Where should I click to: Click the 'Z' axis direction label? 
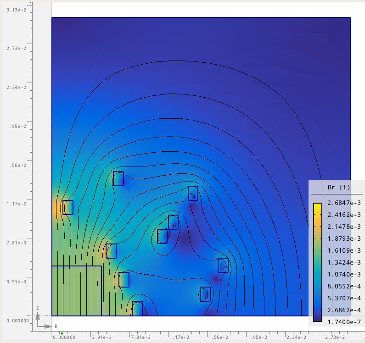point(38,308)
